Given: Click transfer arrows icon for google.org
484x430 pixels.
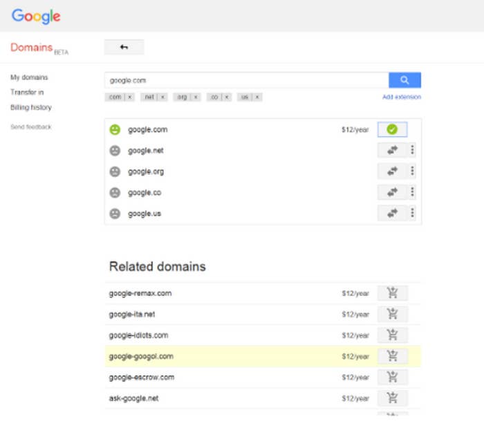Looking at the screenshot, I should coord(392,171).
